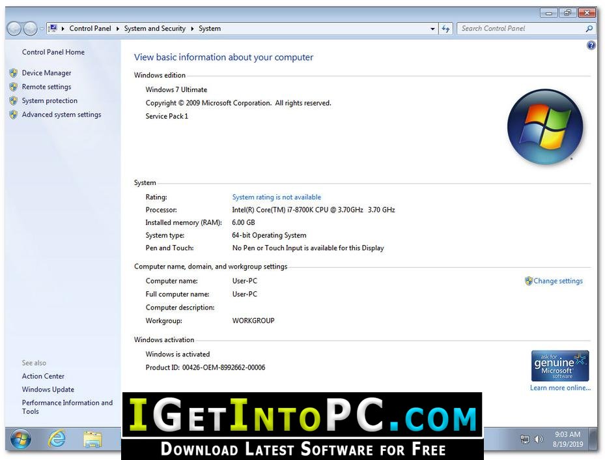Select Control Panel in the breadcrumb

tap(90, 29)
